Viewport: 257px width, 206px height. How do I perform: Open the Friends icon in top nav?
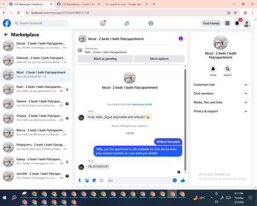pyautogui.click(x=127, y=23)
